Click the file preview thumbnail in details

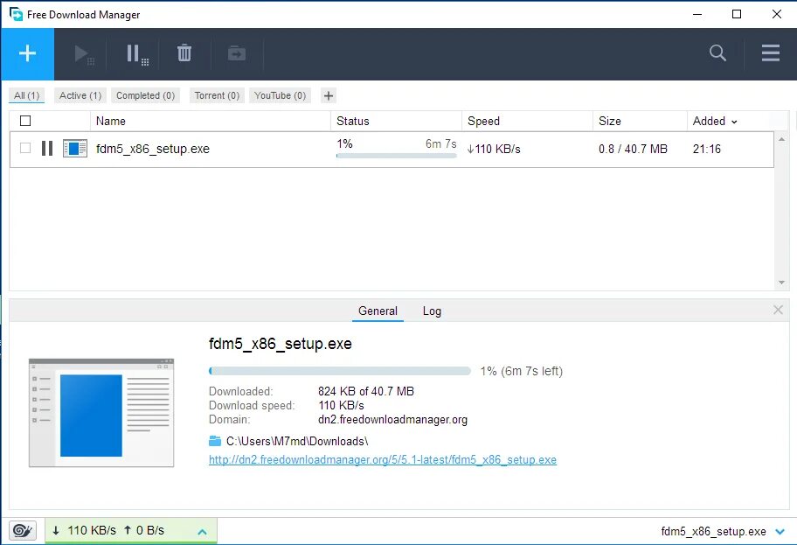[x=101, y=413]
